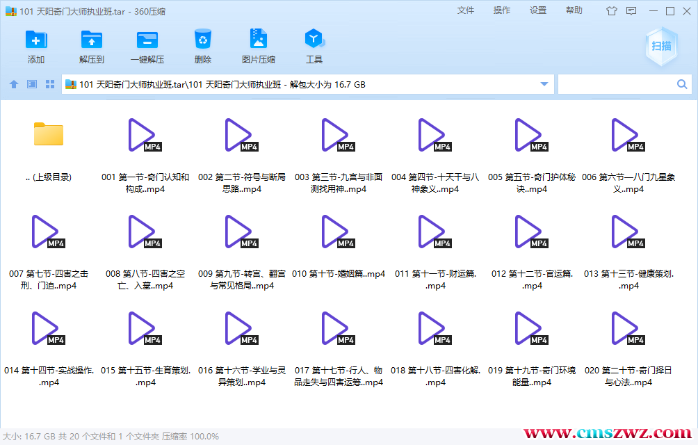Open the 文件 (File) menu
698x445 pixels.
tap(466, 11)
